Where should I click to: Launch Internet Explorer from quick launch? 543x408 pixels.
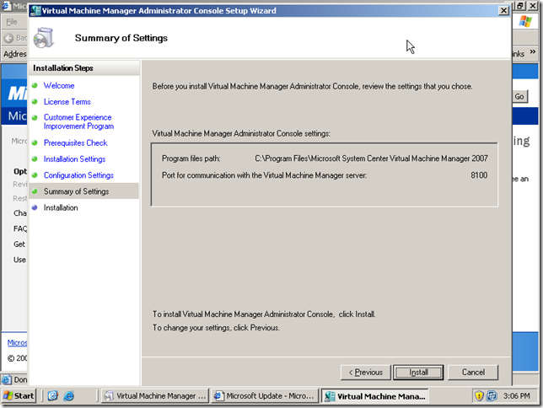point(69,396)
